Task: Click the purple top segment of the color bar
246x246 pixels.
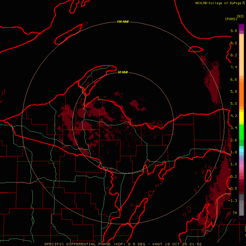Action: click(x=241, y=27)
